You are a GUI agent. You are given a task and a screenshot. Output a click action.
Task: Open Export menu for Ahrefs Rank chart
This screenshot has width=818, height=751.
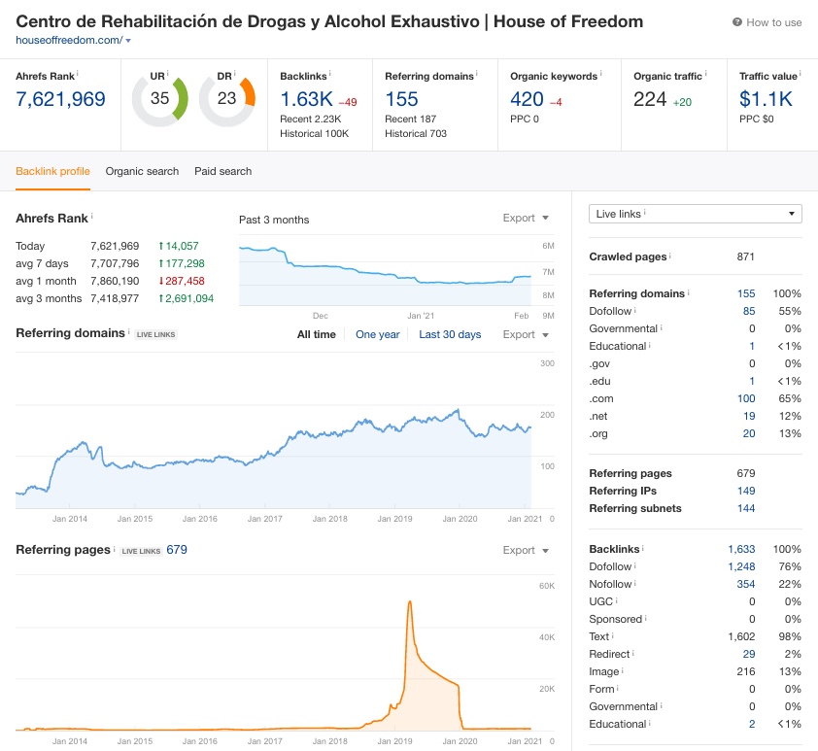(526, 218)
